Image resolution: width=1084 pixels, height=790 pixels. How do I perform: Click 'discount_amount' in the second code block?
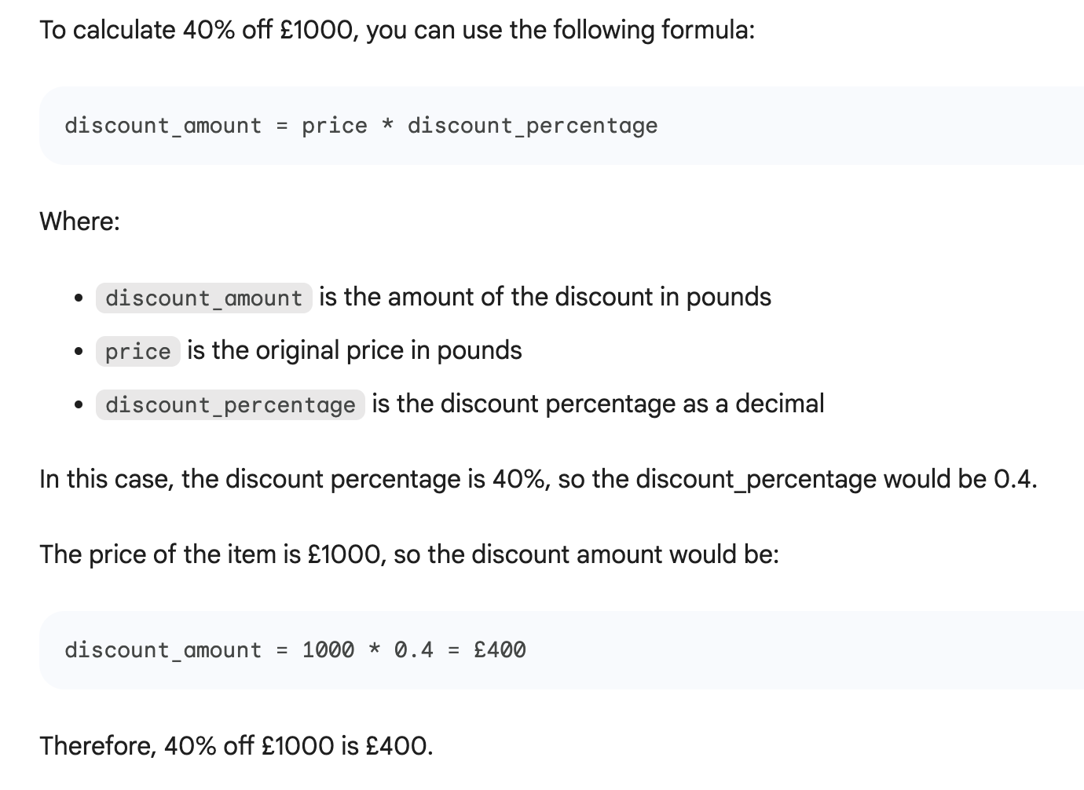(x=163, y=650)
